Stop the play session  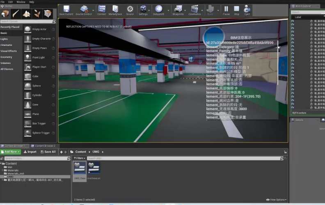pyautogui.click(x=236, y=10)
